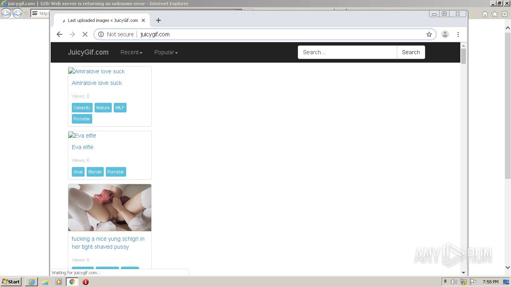Filter by the Celebrity tag

pyautogui.click(x=82, y=108)
